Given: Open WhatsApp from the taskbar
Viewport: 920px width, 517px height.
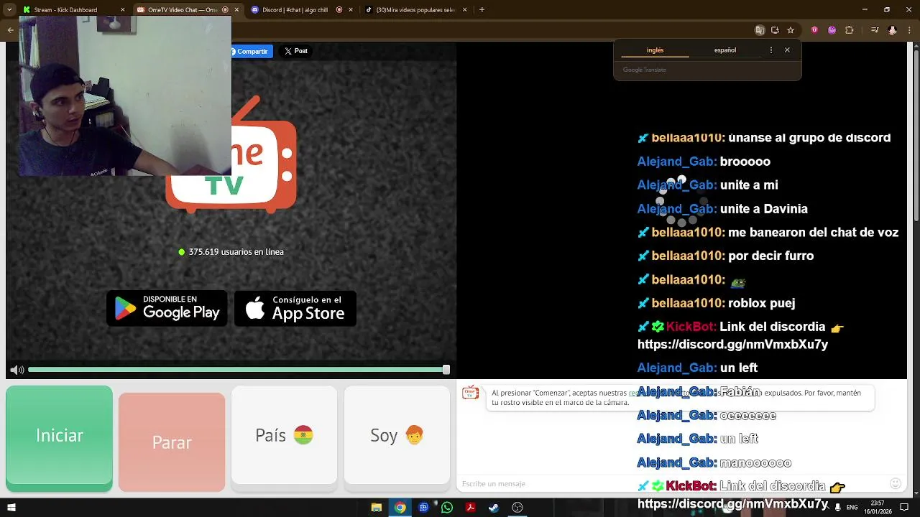Looking at the screenshot, I should (447, 508).
